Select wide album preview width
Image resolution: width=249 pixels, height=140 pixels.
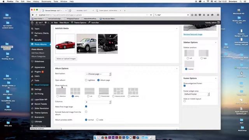tap(97, 120)
